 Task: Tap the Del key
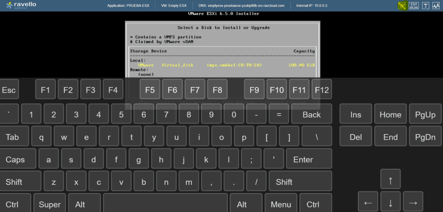click(x=356, y=136)
